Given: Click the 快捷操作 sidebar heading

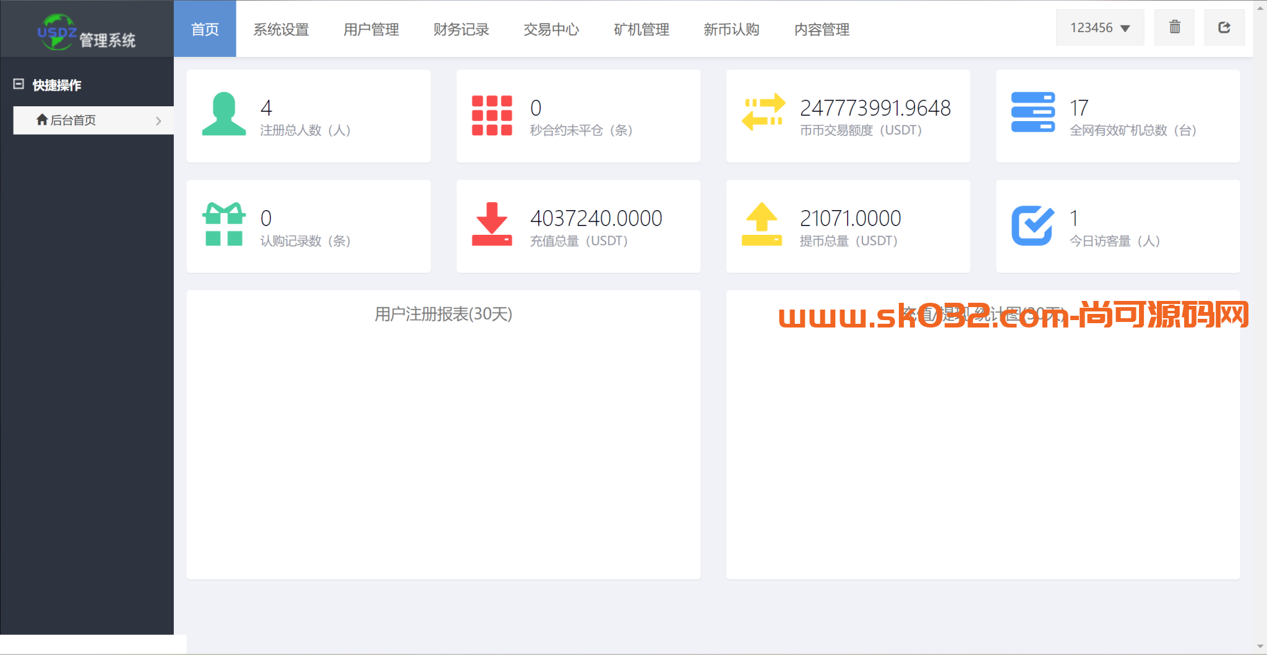Looking at the screenshot, I should point(57,85).
